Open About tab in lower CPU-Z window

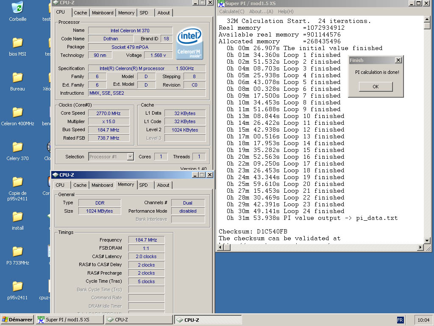(163, 185)
